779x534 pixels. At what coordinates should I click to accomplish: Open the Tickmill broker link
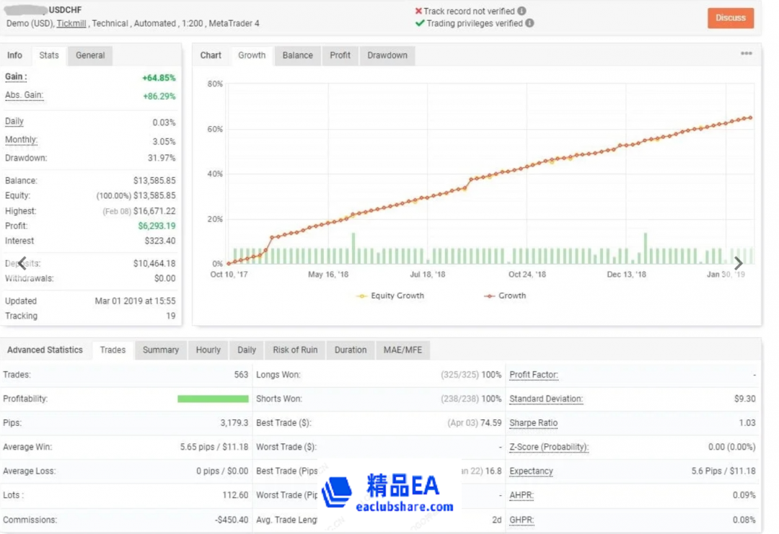coord(71,24)
